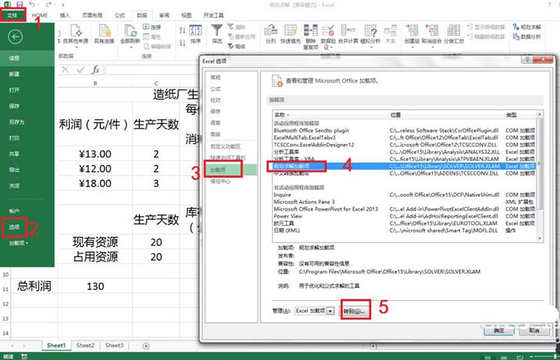Screen dimensions: 560x360
Task: Click the 数据验证 icon
Action: click(328, 30)
